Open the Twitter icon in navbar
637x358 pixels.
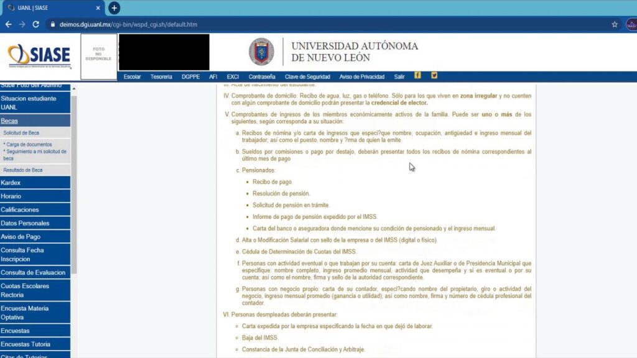[x=434, y=75]
